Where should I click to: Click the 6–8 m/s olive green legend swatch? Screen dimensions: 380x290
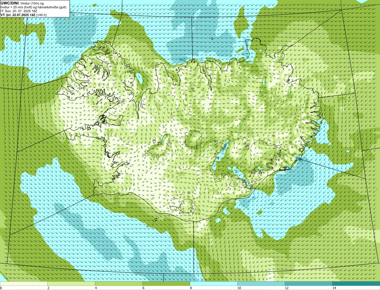[166, 283]
